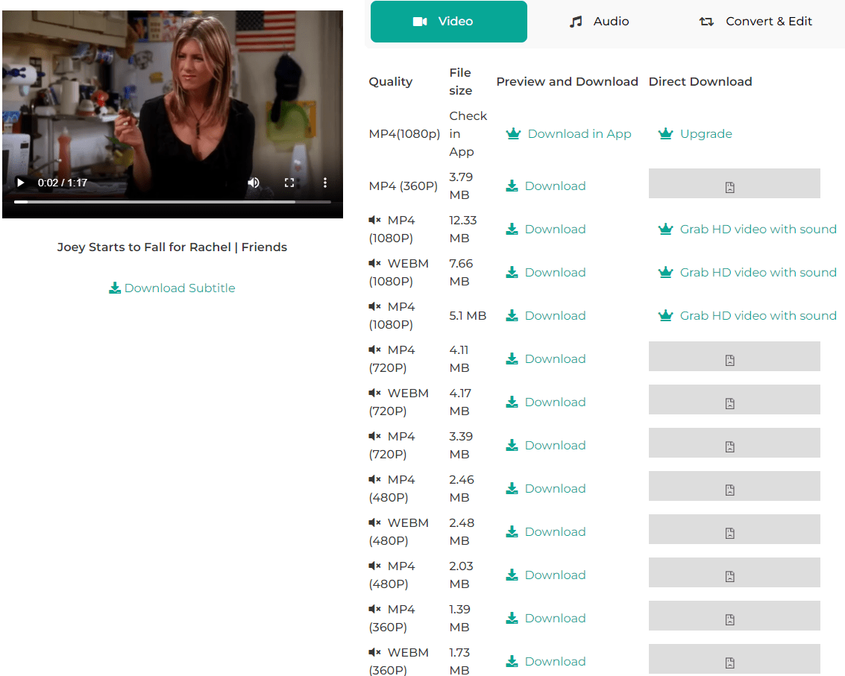Viewport: 845px width, 676px height.
Task: Open the video player's three-dot options menu
Action: click(x=325, y=183)
